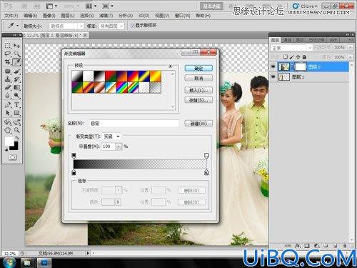Hide layer 0 with the eye icon
This screenshot has height=268, width=357.
coord(273,67)
